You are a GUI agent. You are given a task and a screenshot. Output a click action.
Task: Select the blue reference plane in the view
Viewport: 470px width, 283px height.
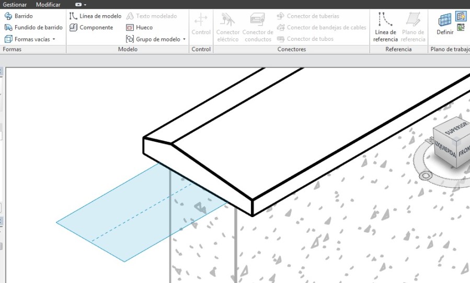[x=105, y=230]
